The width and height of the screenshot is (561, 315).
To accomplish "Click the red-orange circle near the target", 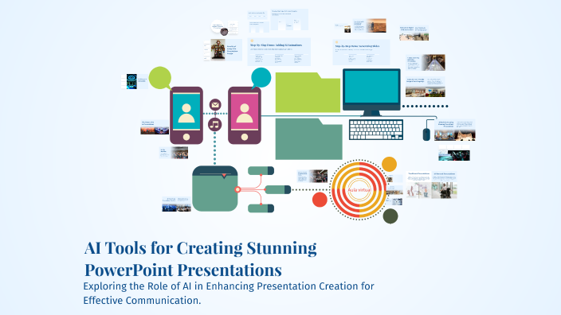I will 320,200.
